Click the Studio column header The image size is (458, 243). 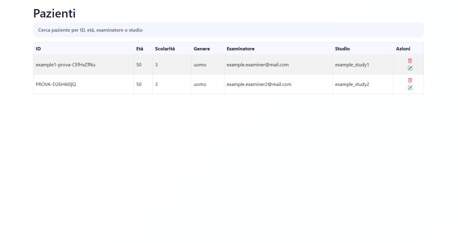342,49
